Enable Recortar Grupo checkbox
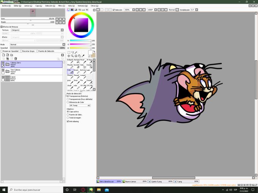Screen dimensions: 258x193 click(21, 51)
